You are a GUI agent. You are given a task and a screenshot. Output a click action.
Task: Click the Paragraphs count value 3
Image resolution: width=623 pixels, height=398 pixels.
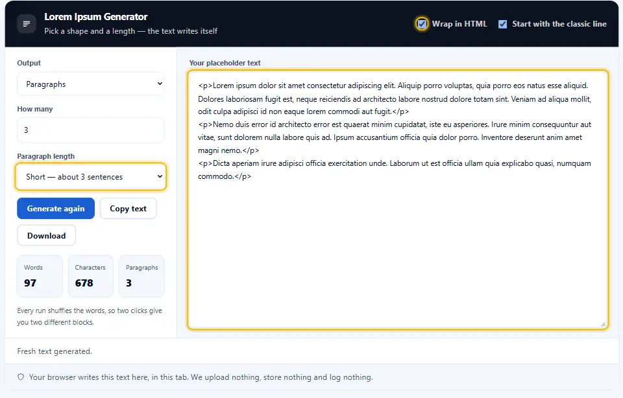pos(128,283)
